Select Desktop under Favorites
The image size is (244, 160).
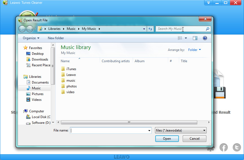[37, 54]
